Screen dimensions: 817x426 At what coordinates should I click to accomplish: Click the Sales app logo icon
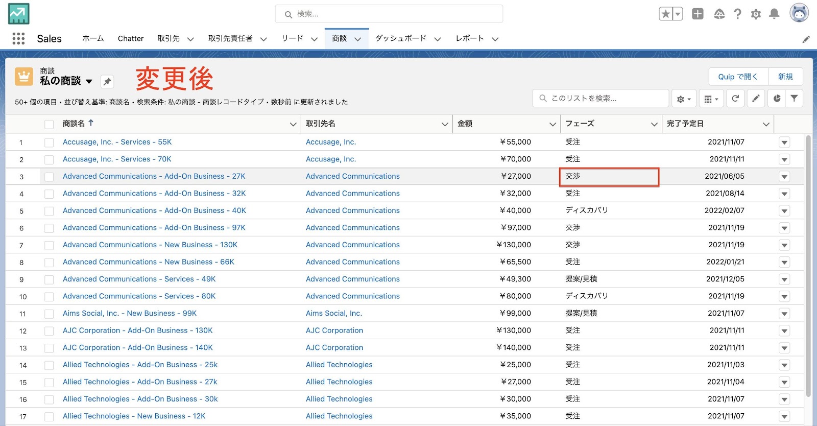pos(19,14)
